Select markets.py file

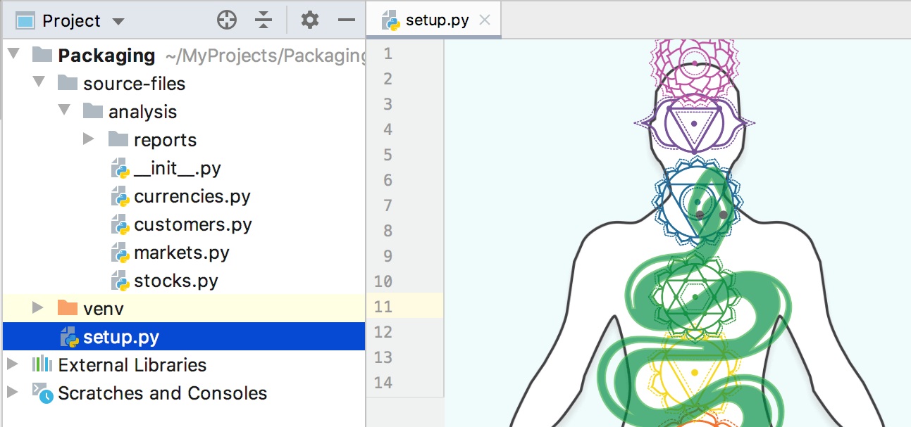184,252
